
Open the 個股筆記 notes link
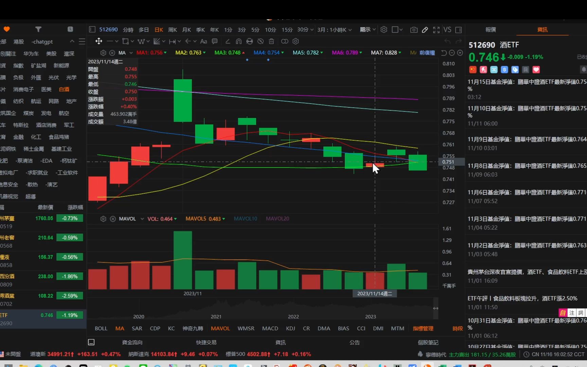pyautogui.click(x=428, y=342)
